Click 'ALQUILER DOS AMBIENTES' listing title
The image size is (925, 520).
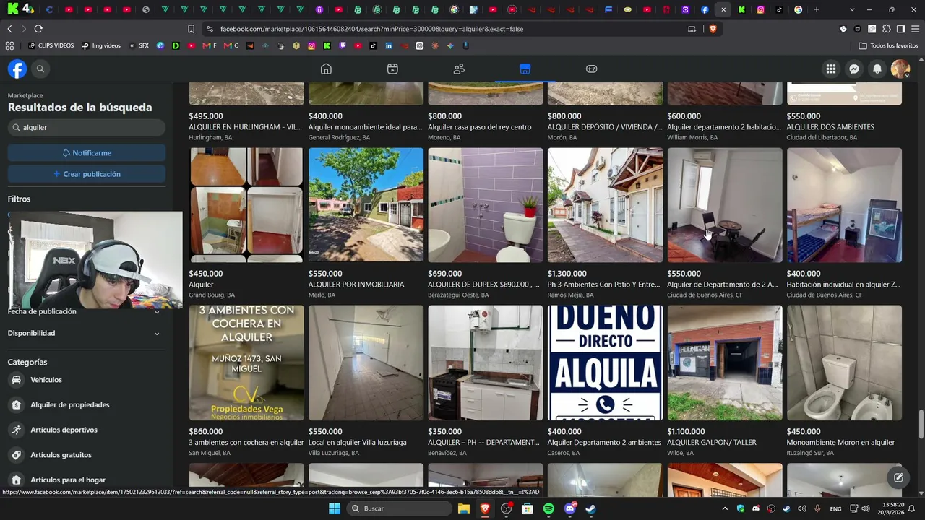(830, 127)
